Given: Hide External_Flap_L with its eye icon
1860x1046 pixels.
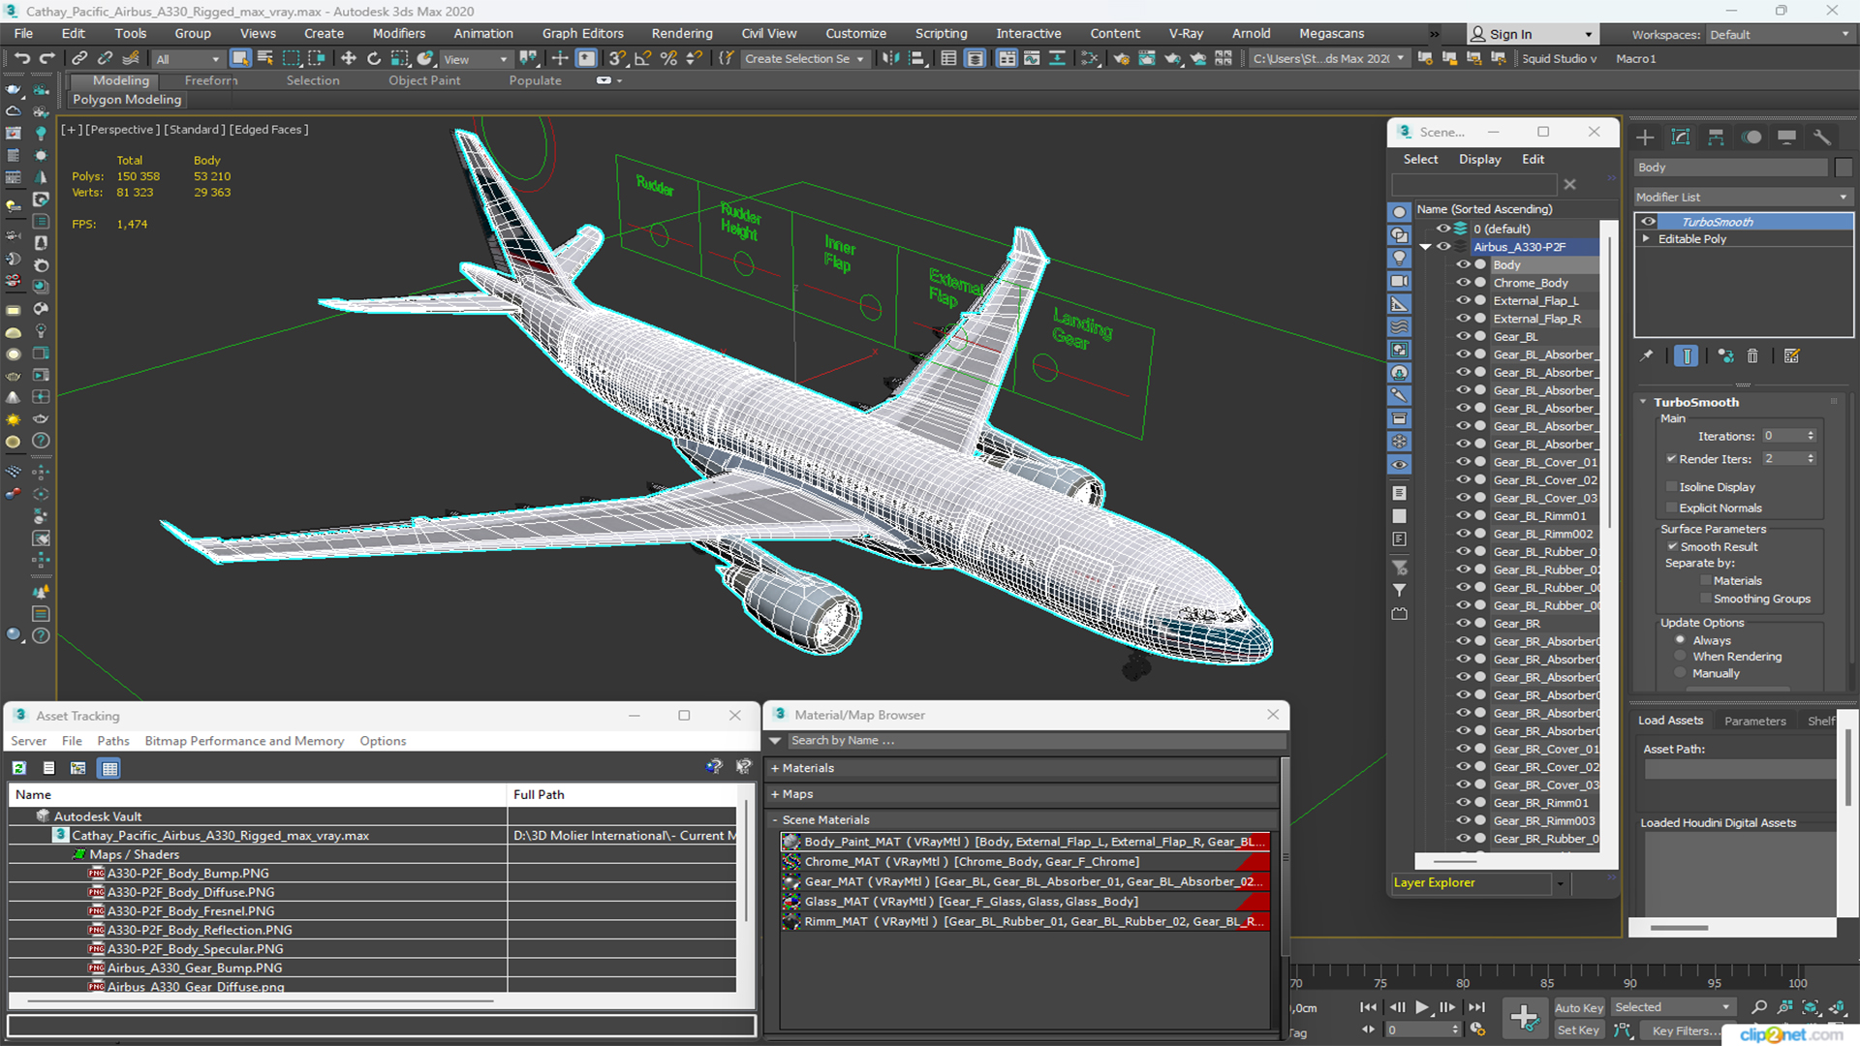Looking at the screenshot, I should click(x=1463, y=300).
